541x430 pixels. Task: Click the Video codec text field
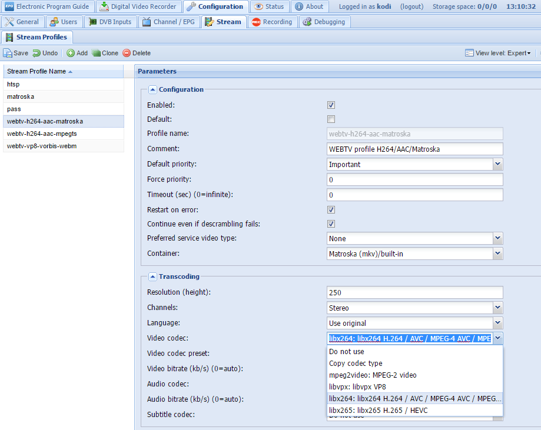tap(410, 338)
